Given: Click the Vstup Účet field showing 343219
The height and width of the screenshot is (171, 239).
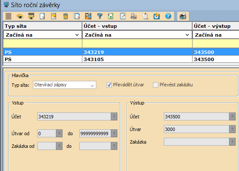Looking at the screenshot, I should coord(74,117).
